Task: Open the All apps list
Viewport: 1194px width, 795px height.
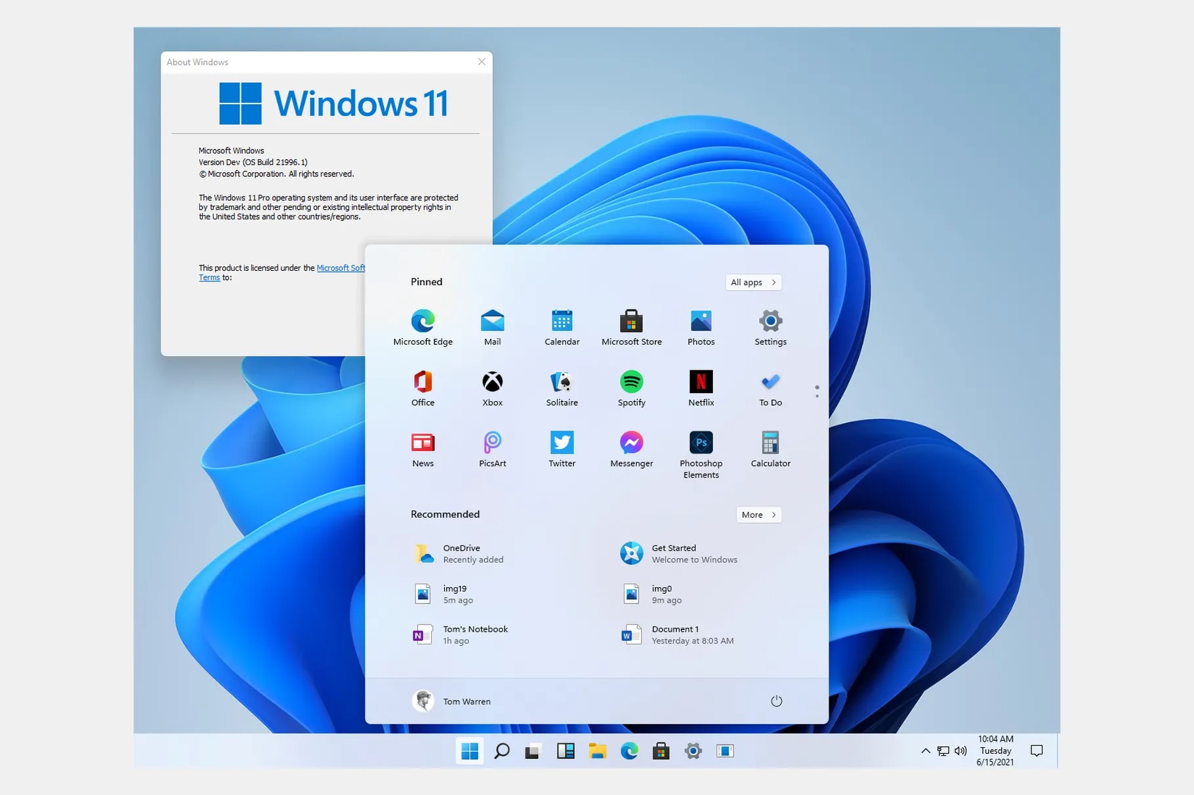Action: (752, 282)
